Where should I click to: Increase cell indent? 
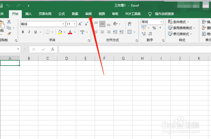122,32
